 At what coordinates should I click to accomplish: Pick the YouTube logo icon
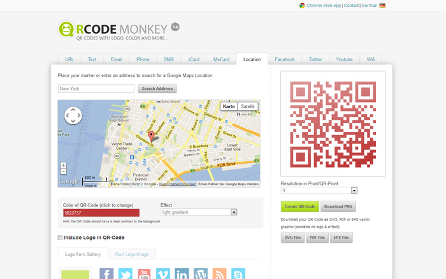pos(144,274)
